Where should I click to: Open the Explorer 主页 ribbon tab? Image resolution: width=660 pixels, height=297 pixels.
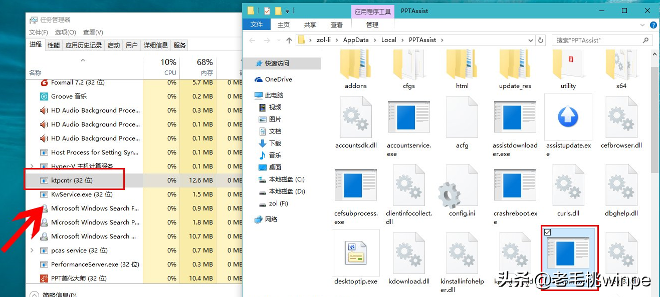[284, 25]
